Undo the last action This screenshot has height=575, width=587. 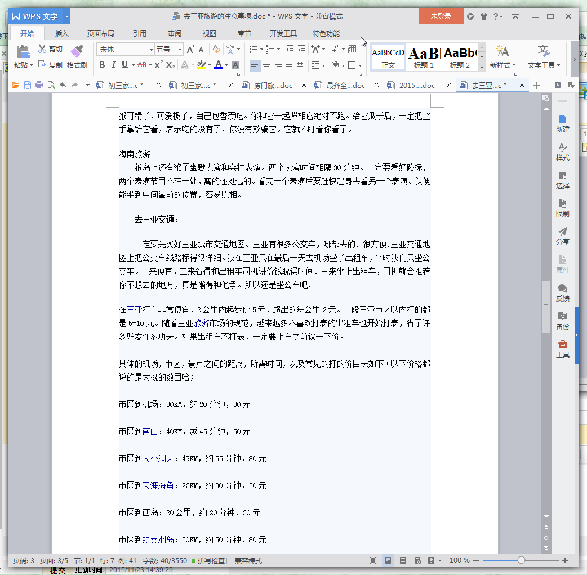click(x=63, y=85)
